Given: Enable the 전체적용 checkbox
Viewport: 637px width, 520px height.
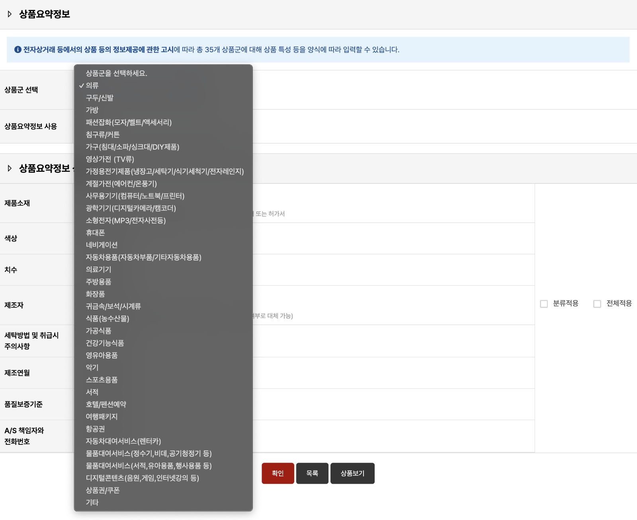Looking at the screenshot, I should tap(597, 304).
